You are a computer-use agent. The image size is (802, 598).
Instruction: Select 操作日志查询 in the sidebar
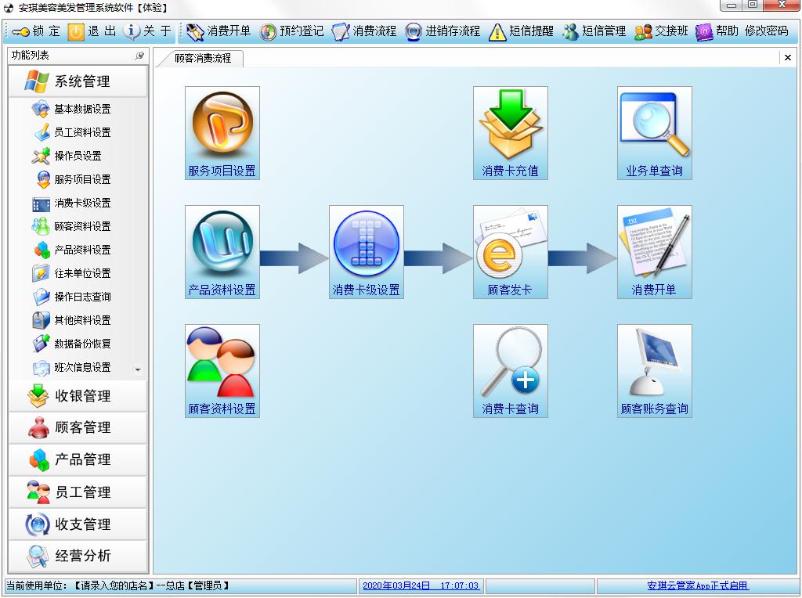(x=71, y=297)
